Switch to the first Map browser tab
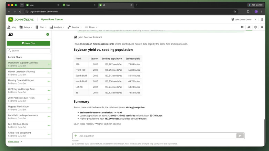Screen dimensions: 269x151 coord(42,5)
